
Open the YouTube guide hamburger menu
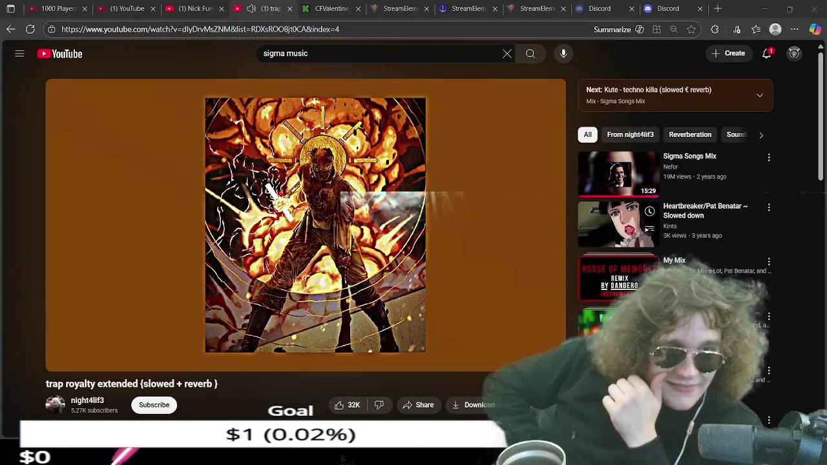coord(19,54)
